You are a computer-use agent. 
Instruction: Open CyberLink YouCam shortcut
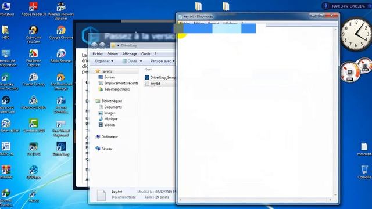pos(34,35)
